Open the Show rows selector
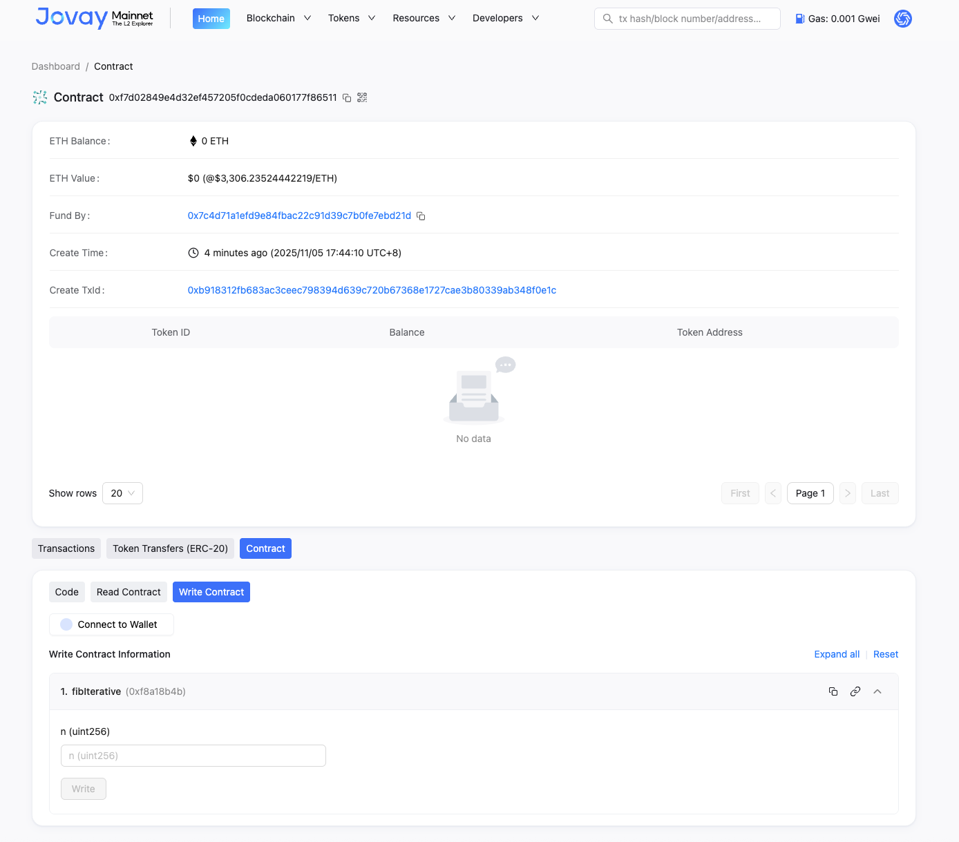Image resolution: width=959 pixels, height=842 pixels. 122,493
